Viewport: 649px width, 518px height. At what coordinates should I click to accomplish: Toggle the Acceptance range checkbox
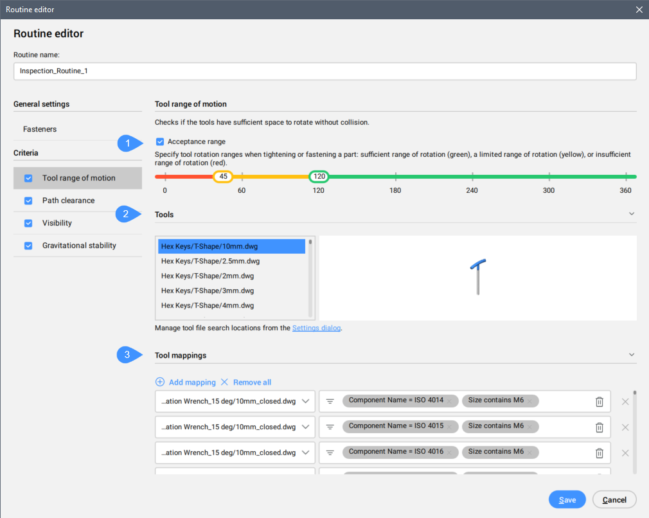[160, 141]
